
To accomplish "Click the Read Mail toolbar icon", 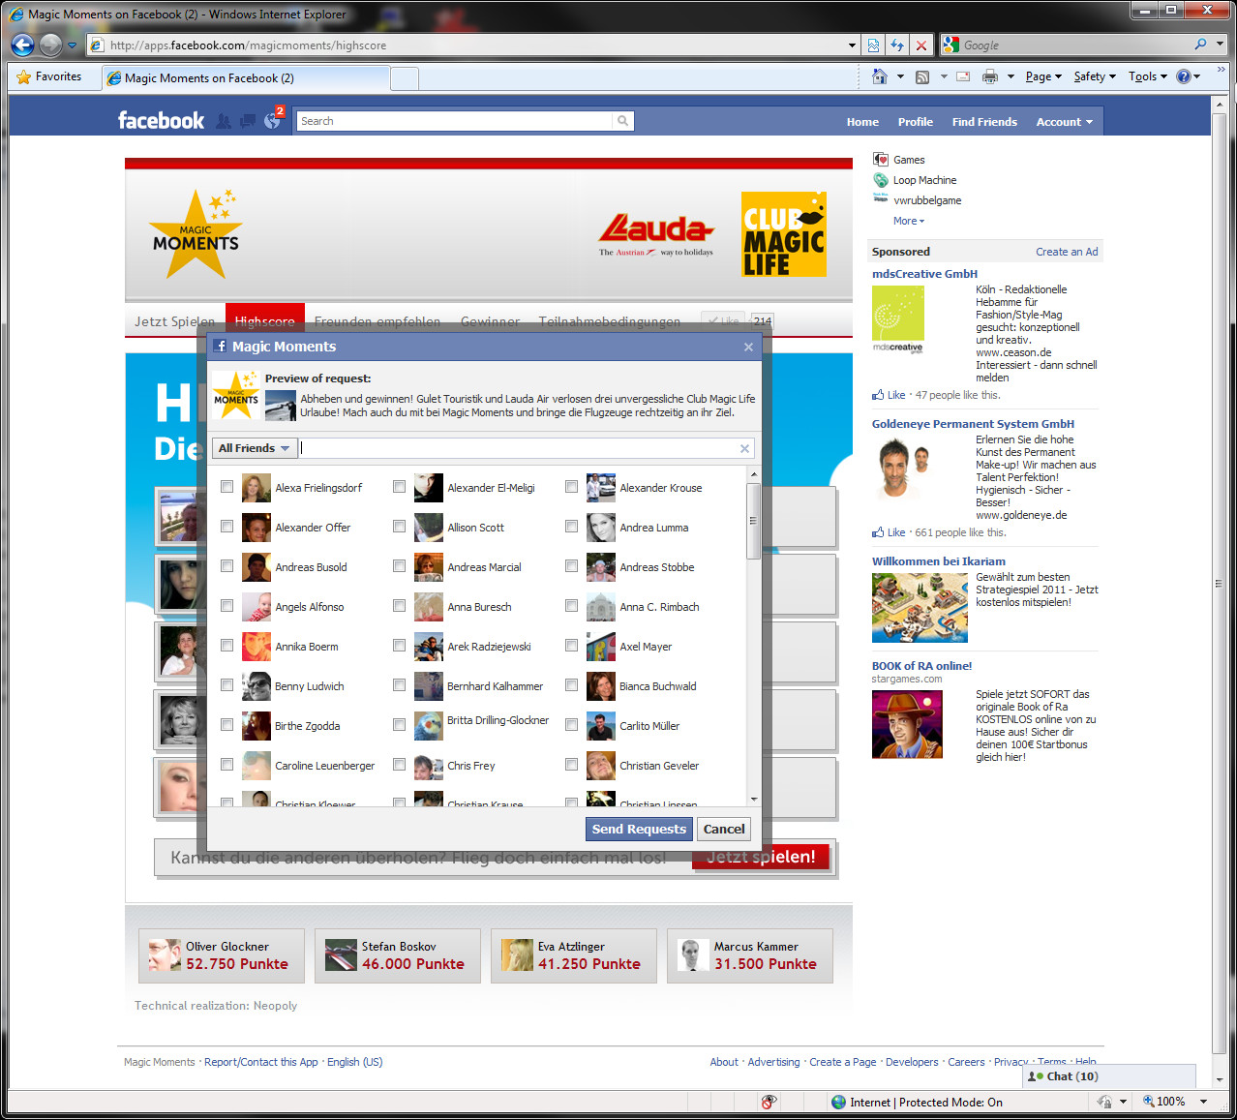I will tap(963, 76).
